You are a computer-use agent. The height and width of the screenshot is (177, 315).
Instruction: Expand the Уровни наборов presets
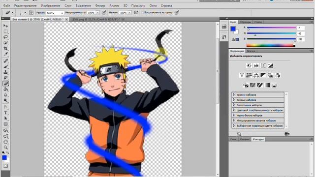234,94
